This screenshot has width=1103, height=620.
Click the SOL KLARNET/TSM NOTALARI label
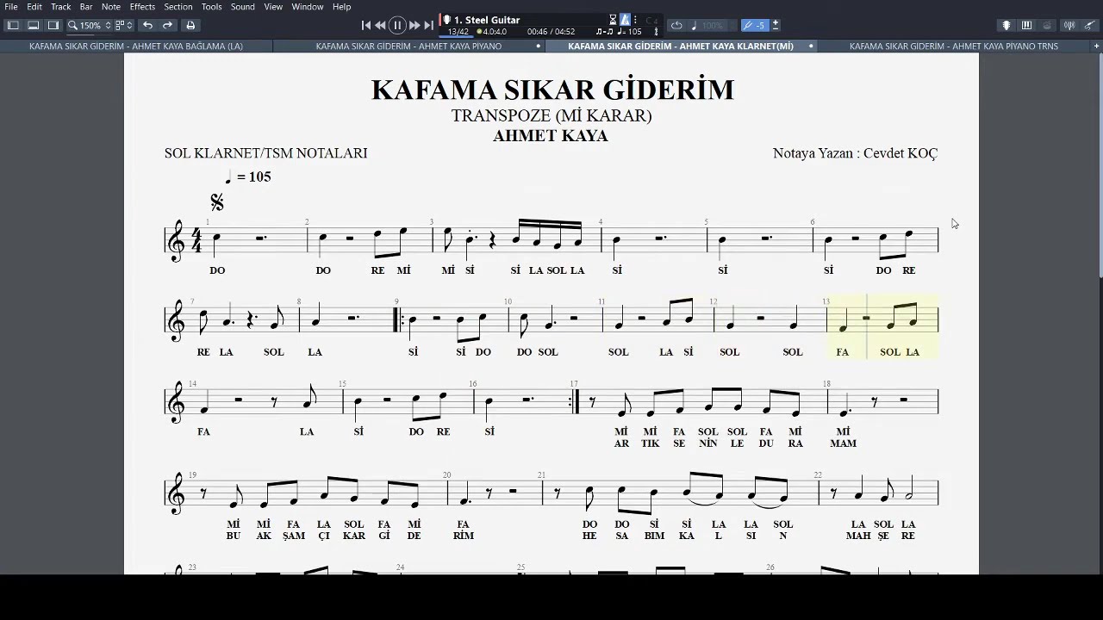(266, 153)
